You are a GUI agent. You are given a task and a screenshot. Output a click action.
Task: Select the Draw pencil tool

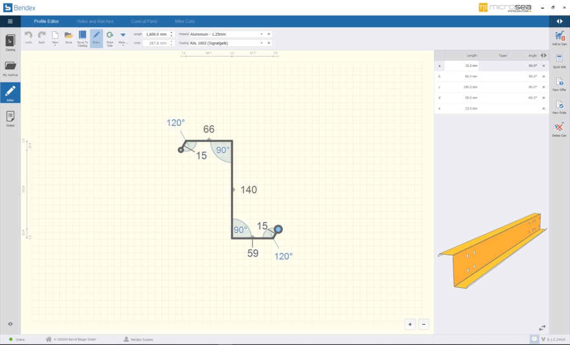point(96,37)
